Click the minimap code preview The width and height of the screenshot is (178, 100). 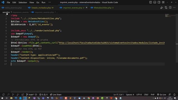click(x=170, y=15)
